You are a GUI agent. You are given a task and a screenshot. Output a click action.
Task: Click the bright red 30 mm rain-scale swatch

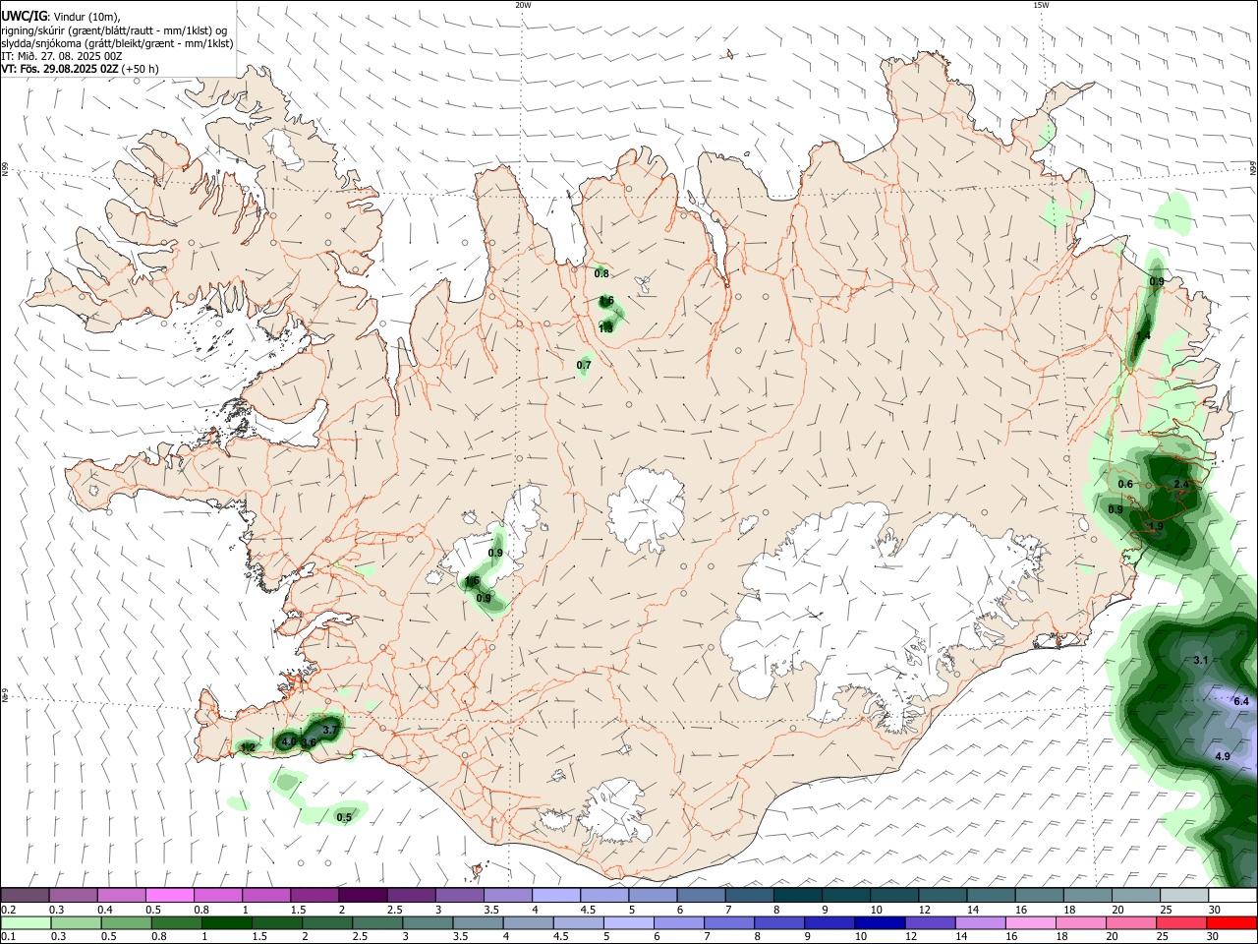pyautogui.click(x=1231, y=923)
